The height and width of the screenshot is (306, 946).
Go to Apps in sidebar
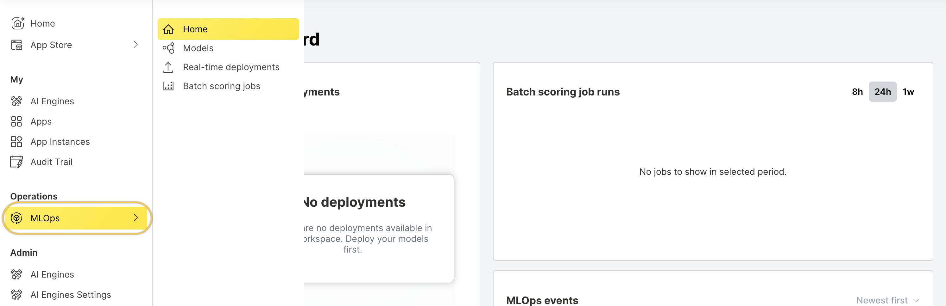tap(76, 121)
